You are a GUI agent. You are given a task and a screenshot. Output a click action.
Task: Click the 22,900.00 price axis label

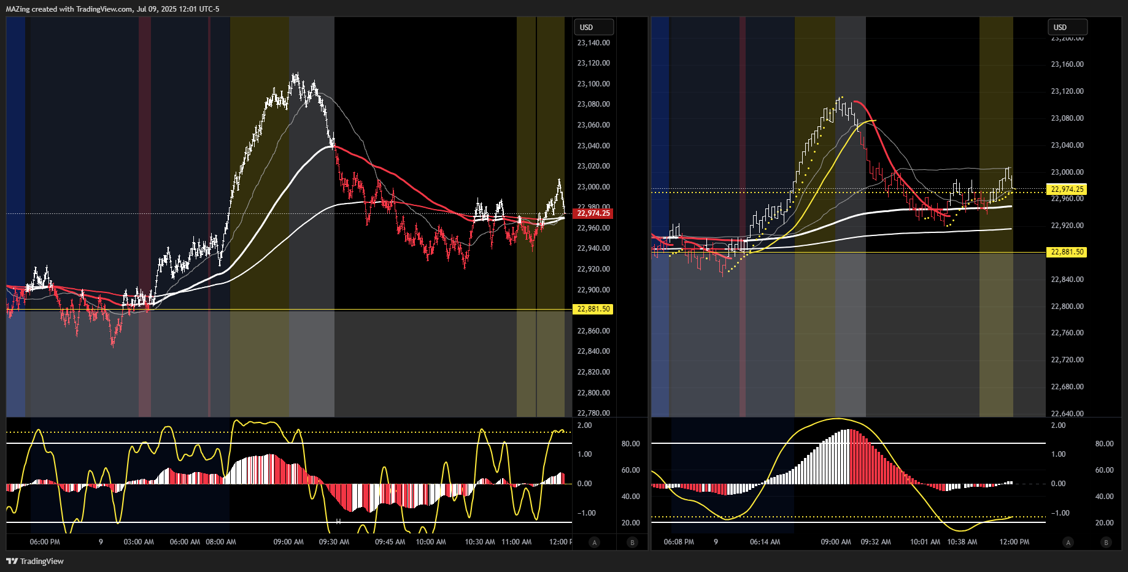(593, 290)
